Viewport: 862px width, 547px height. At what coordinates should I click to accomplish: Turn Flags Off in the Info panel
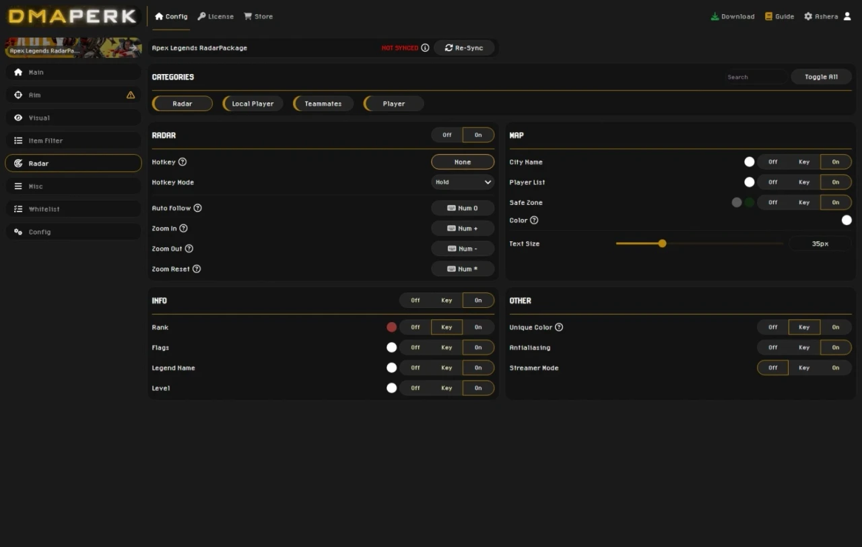pyautogui.click(x=414, y=347)
